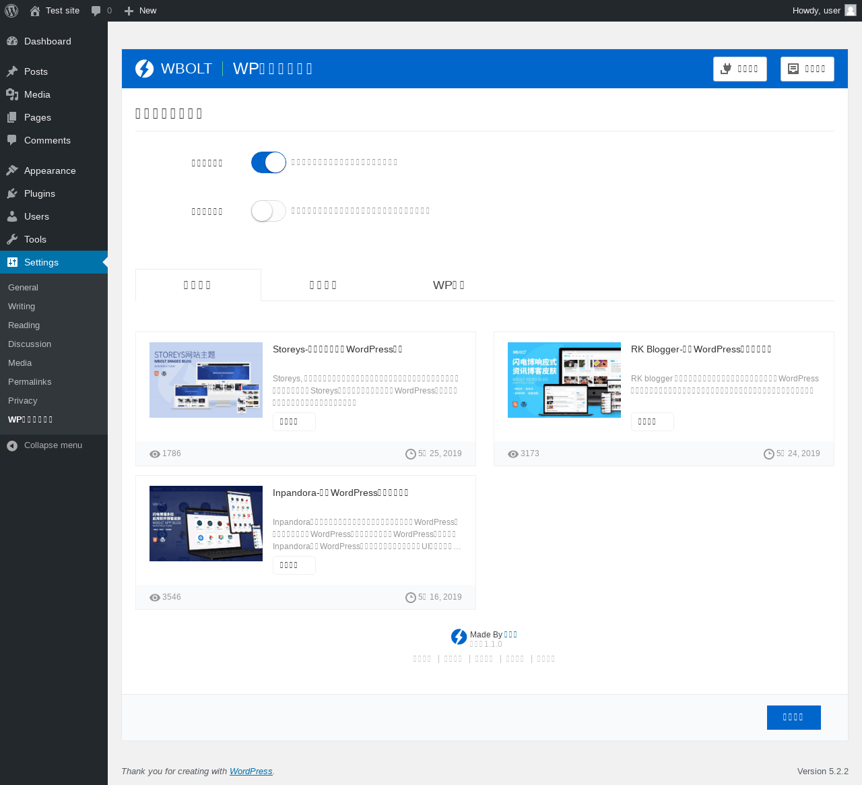Open the RK Blogger theme thumbnail
This screenshot has width=862, height=785.
564,380
